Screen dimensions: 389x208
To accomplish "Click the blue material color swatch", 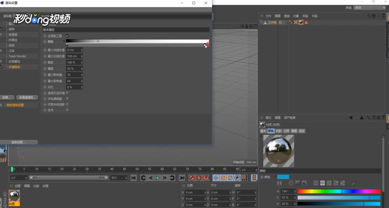I will (x=283, y=177).
